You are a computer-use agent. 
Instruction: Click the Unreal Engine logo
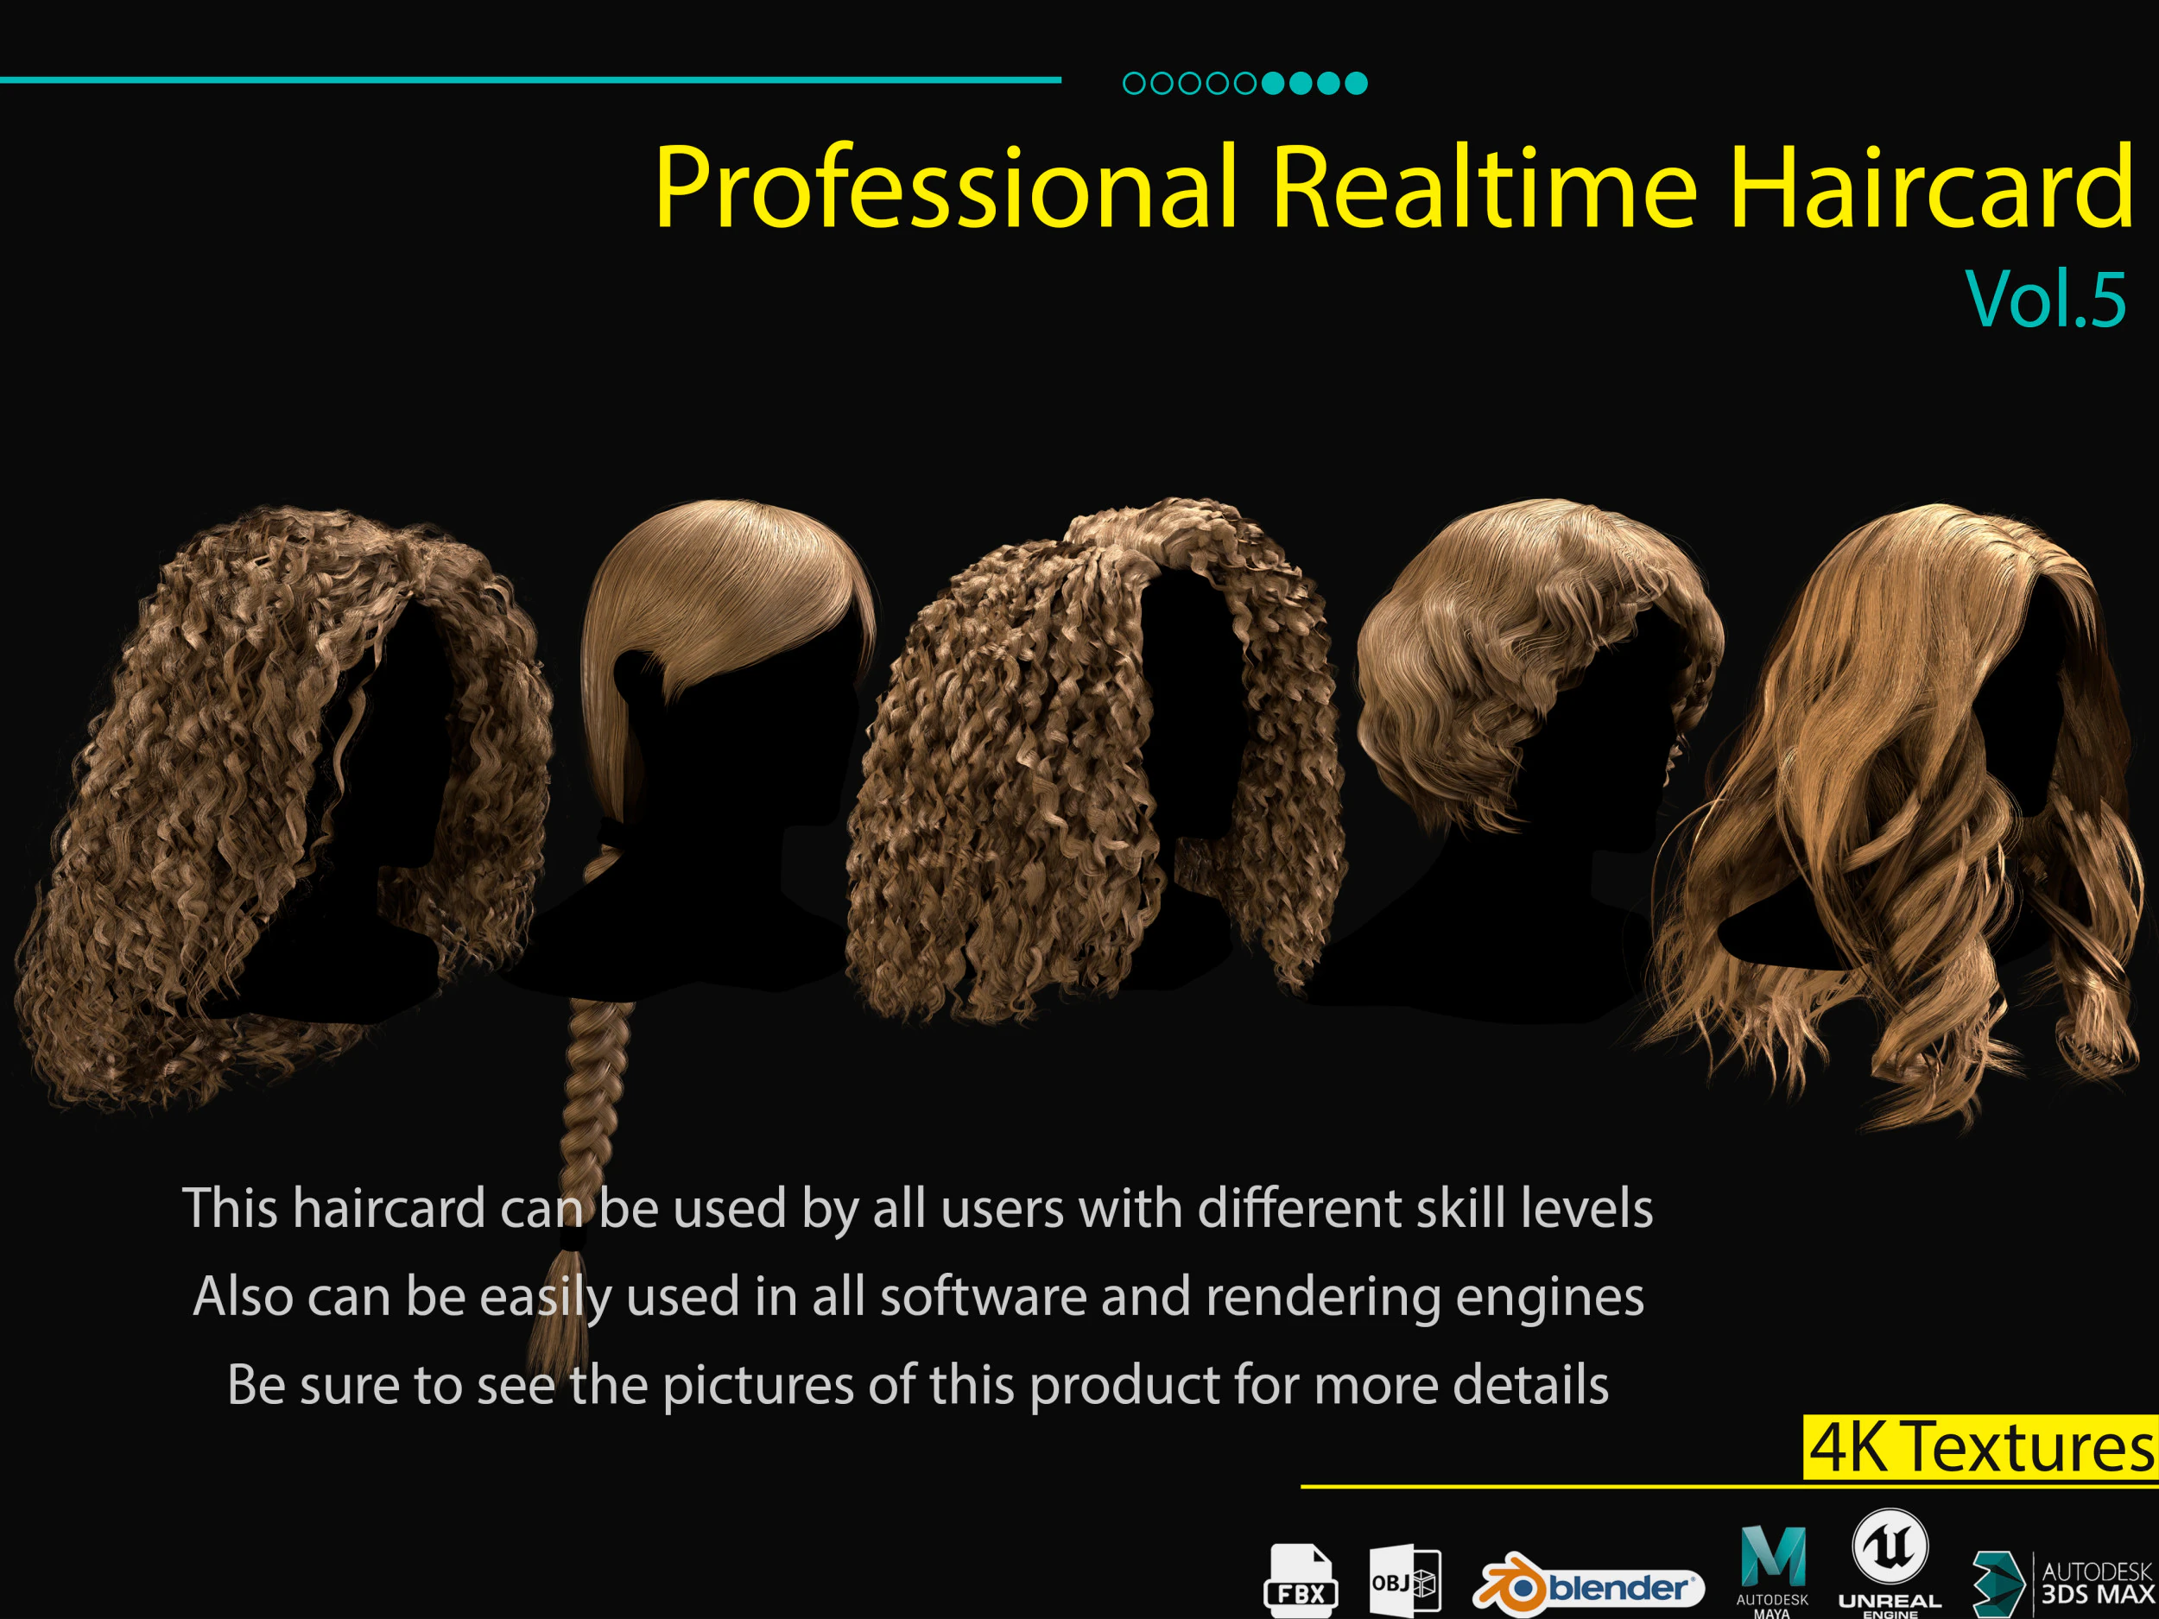coord(1890,1562)
